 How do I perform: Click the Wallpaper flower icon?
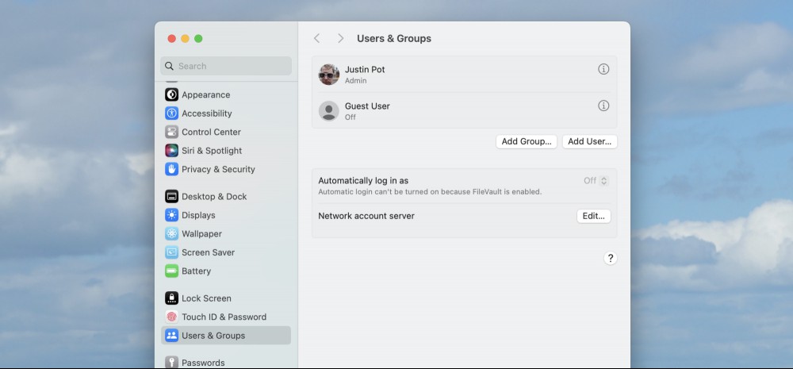171,234
